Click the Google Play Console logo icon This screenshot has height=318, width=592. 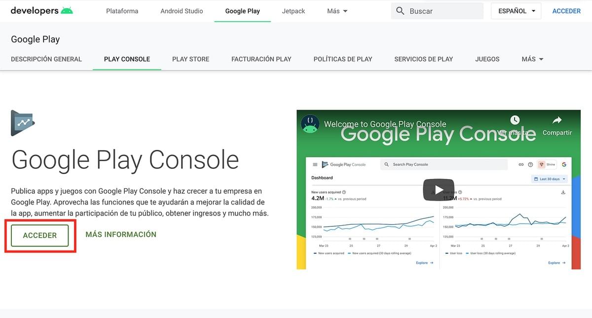pyautogui.click(x=23, y=123)
